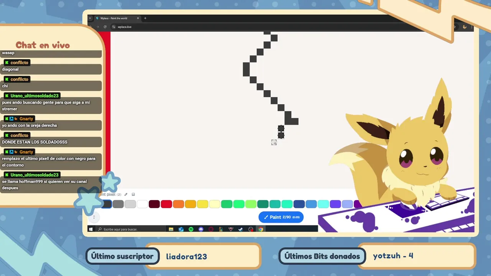Select the dark teal color swatch

(x=263, y=204)
